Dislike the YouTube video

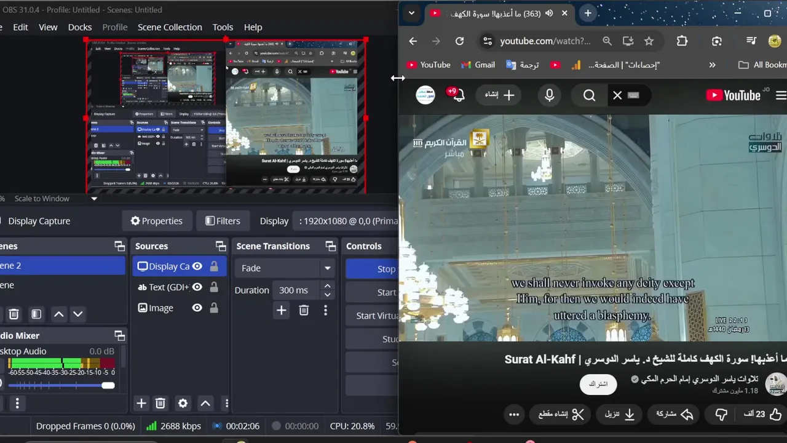coord(721,415)
